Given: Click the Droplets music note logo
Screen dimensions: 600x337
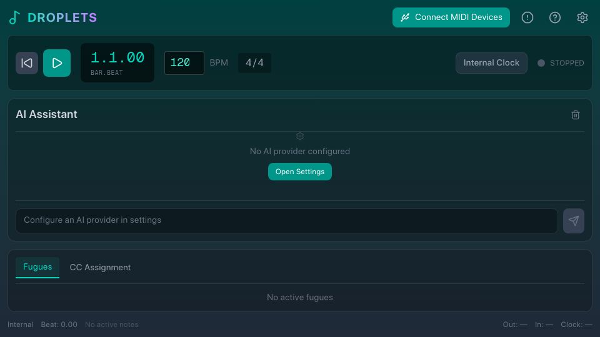Looking at the screenshot, I should coord(14,17).
